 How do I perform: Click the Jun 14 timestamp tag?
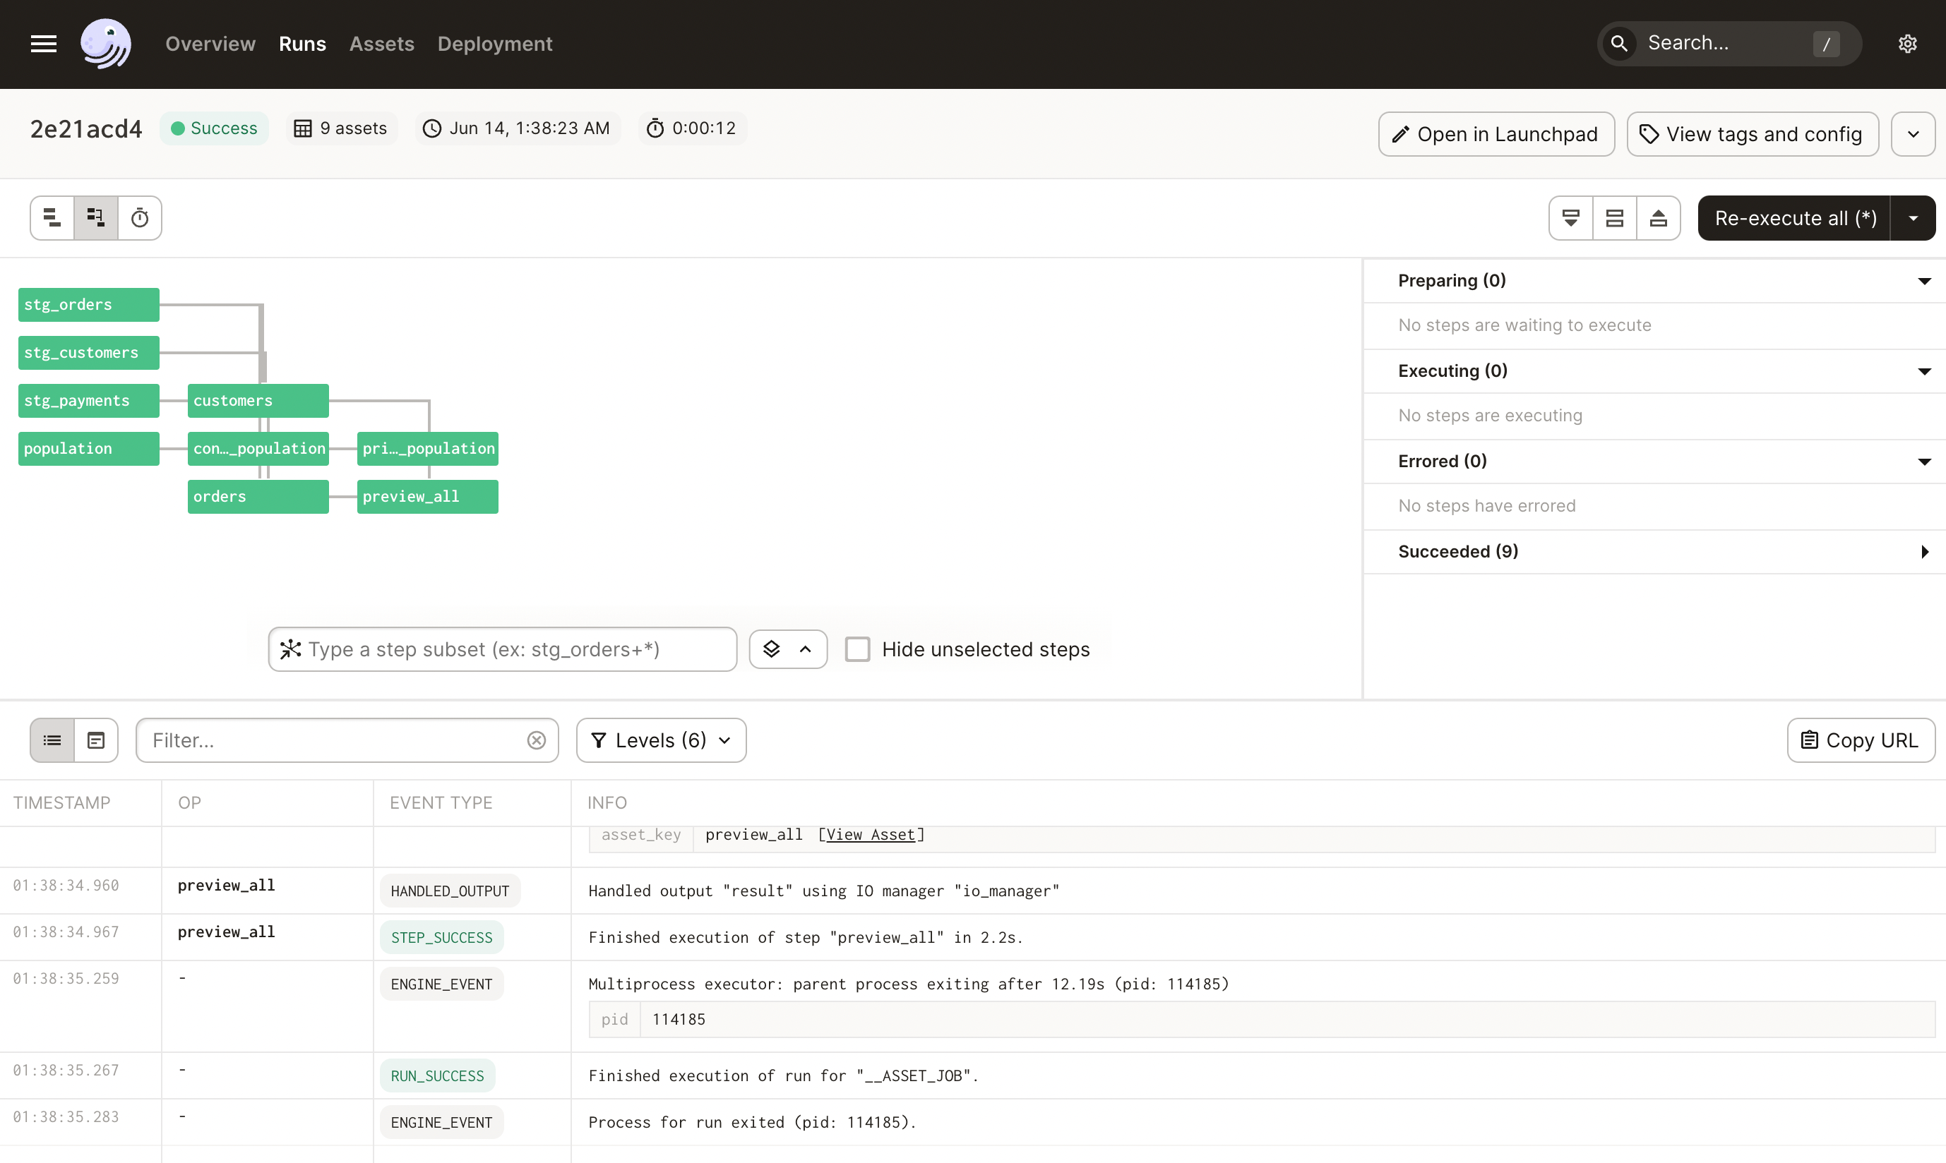(x=518, y=128)
